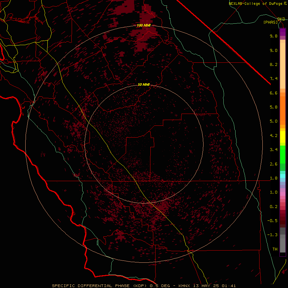Click the 0.2 value on the scale
The height and width of the screenshot is (288, 288).
pos(274,207)
